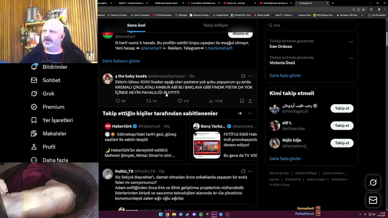Open floating messages envelope button
This screenshot has width=388, height=218.
373,200
